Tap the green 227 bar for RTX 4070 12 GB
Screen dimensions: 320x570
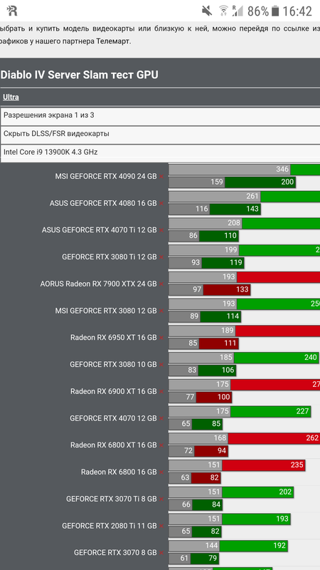[271, 411]
